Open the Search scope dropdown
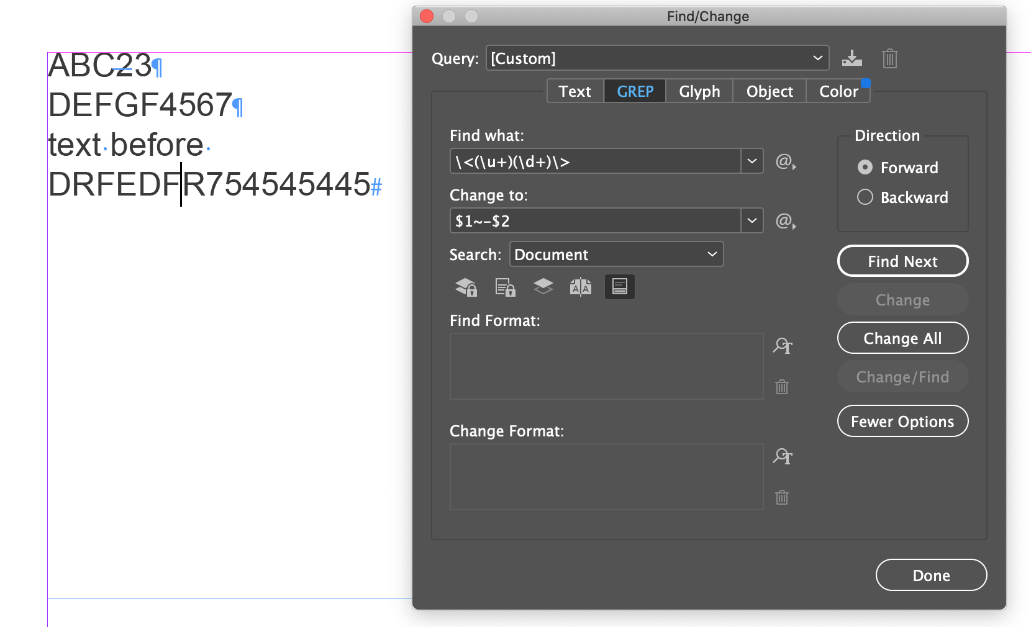This screenshot has height=627, width=1031. click(711, 254)
